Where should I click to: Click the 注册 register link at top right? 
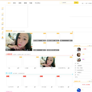point(86,3)
